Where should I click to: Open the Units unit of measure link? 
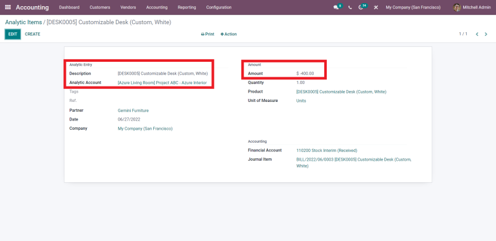point(301,101)
